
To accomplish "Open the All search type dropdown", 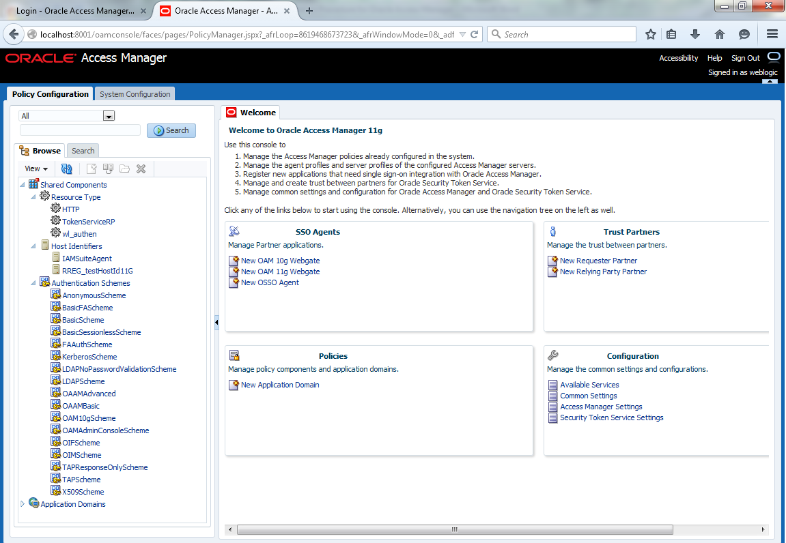I will [x=109, y=116].
